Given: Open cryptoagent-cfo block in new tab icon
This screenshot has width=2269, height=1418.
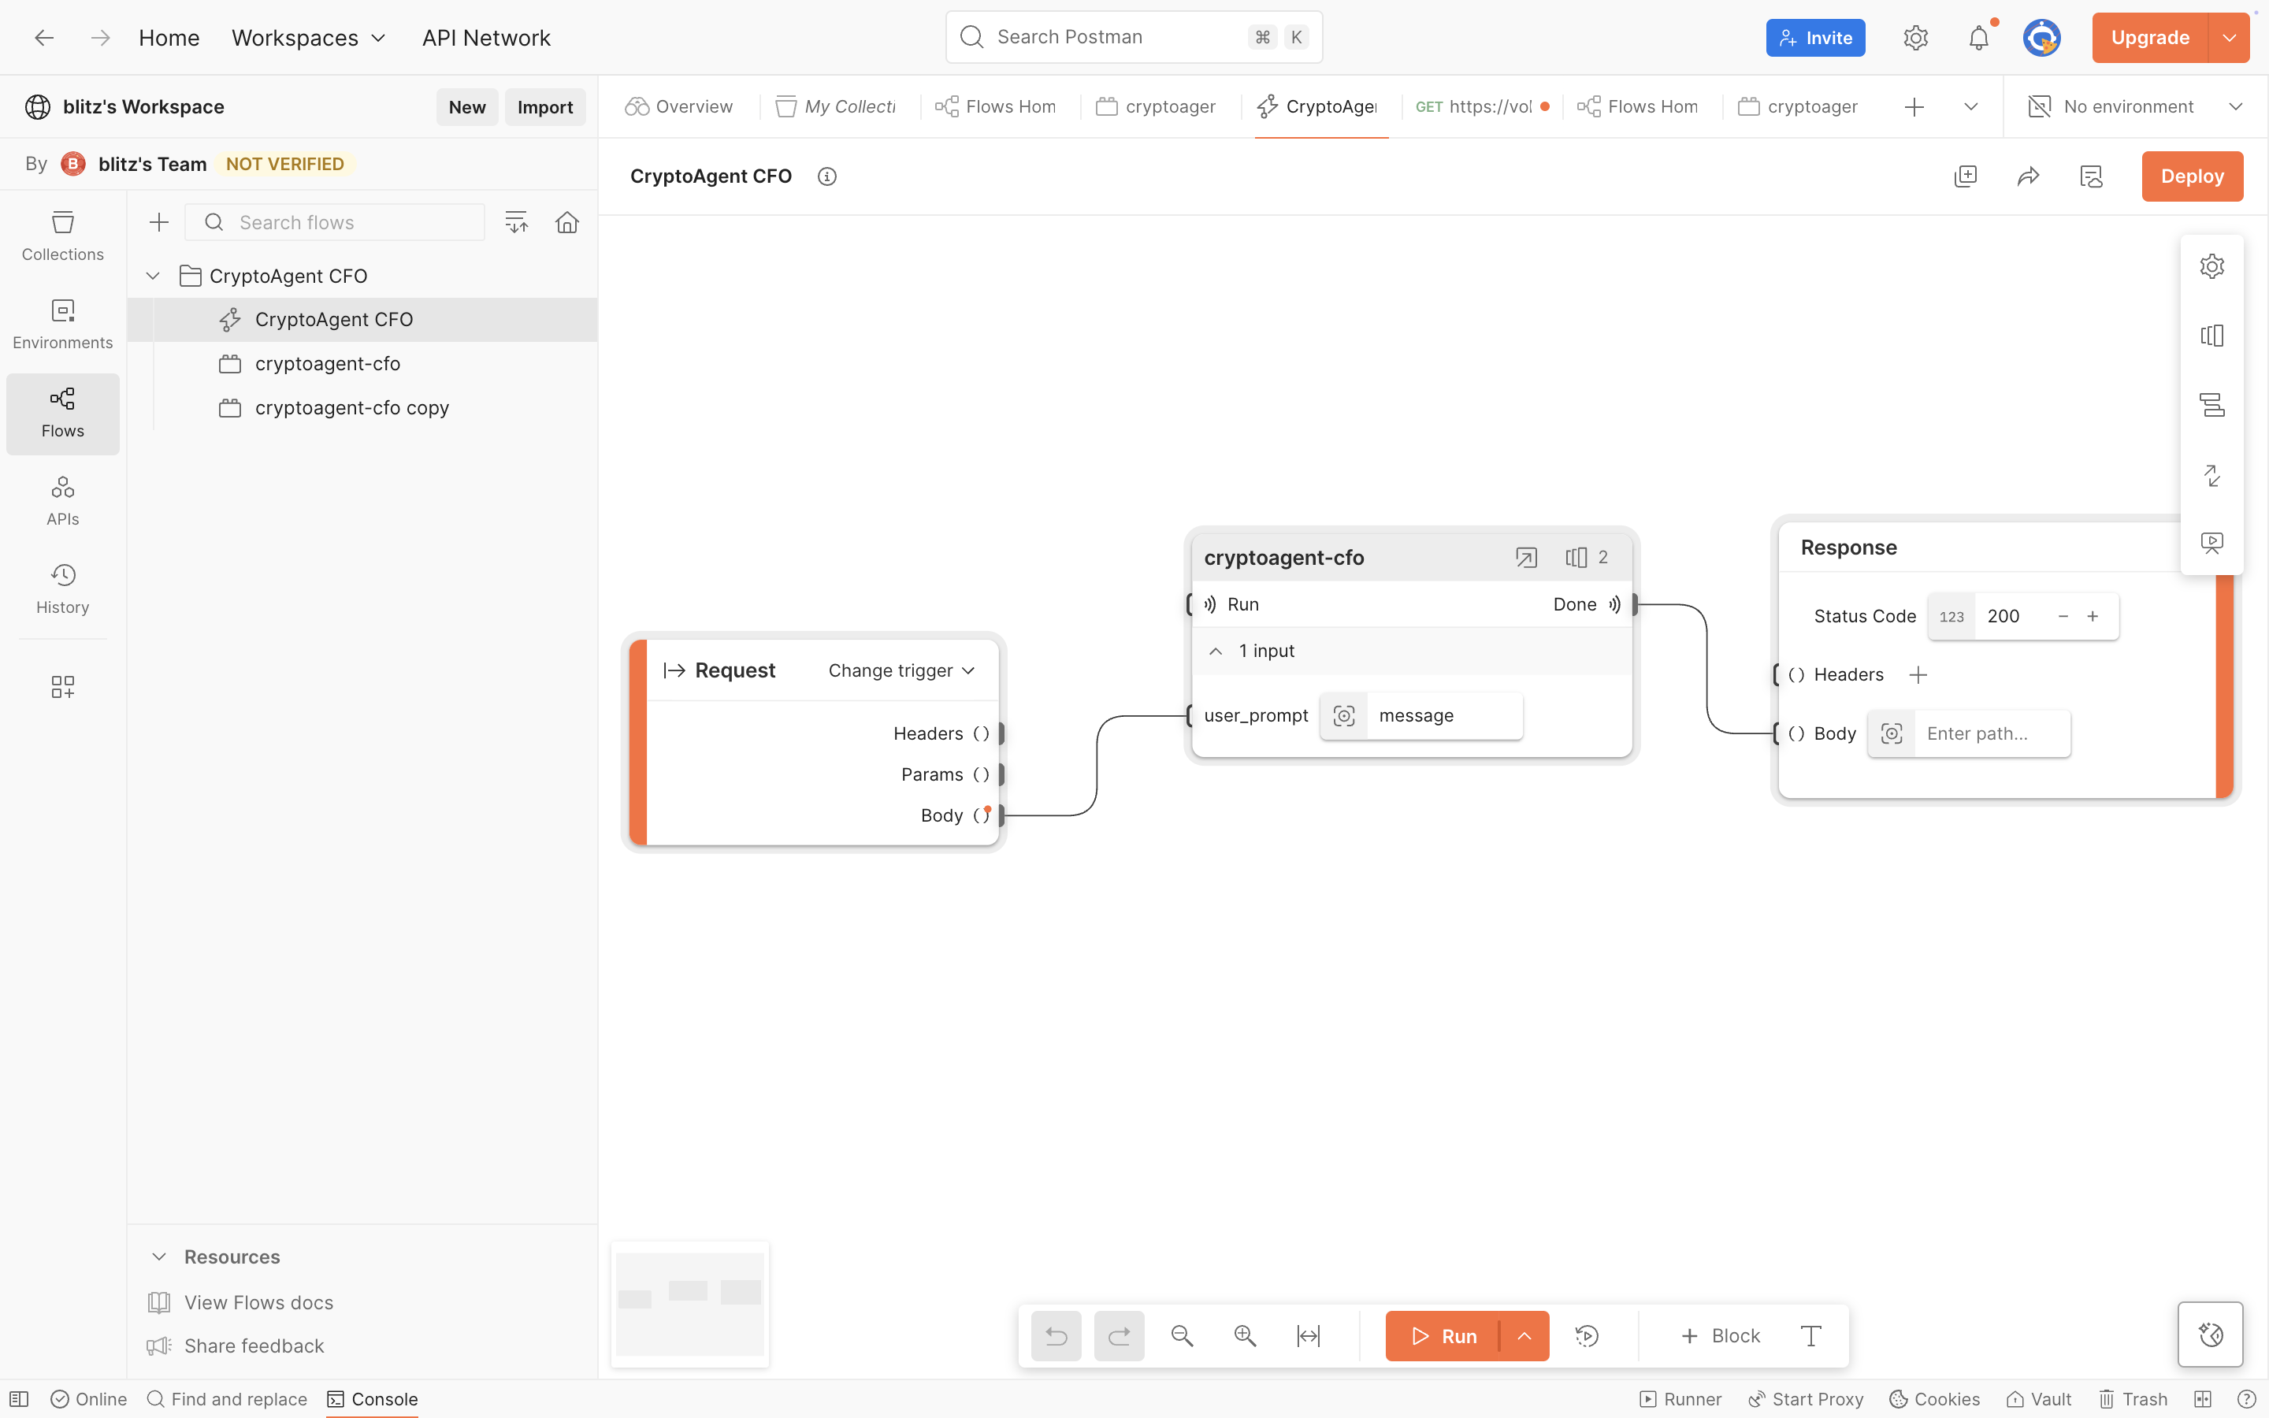Looking at the screenshot, I should 1525,558.
